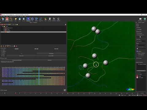The width and height of the screenshot is (147, 110).
Task: Select the blue highlighted 3D View toolbar icon
Action: pos(28,19)
